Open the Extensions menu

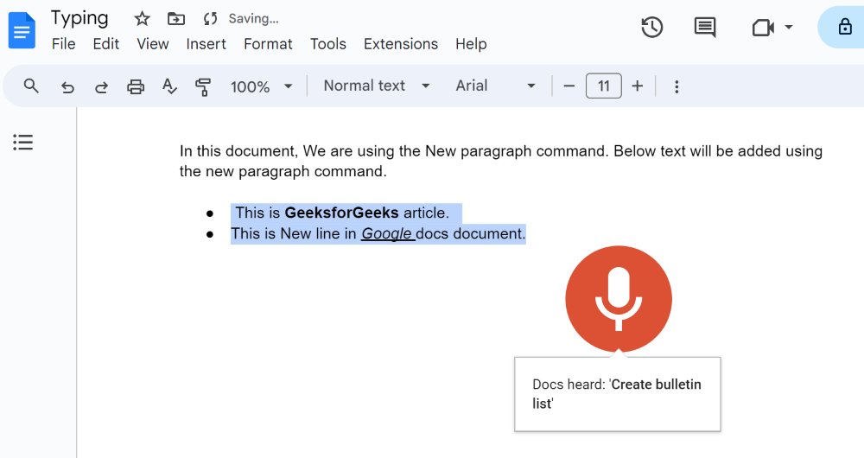coord(401,44)
